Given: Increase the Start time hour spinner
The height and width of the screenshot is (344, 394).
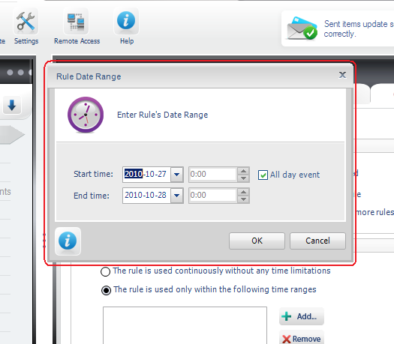Looking at the screenshot, I should point(243,171).
